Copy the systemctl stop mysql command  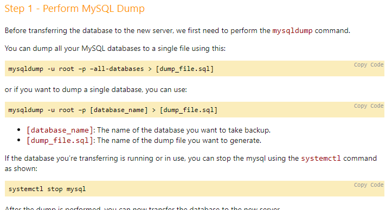pyautogui.click(x=360, y=185)
